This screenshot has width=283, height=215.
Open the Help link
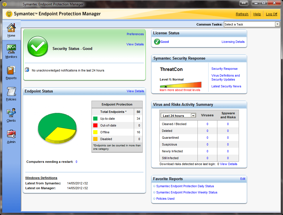pyautogui.click(x=257, y=14)
